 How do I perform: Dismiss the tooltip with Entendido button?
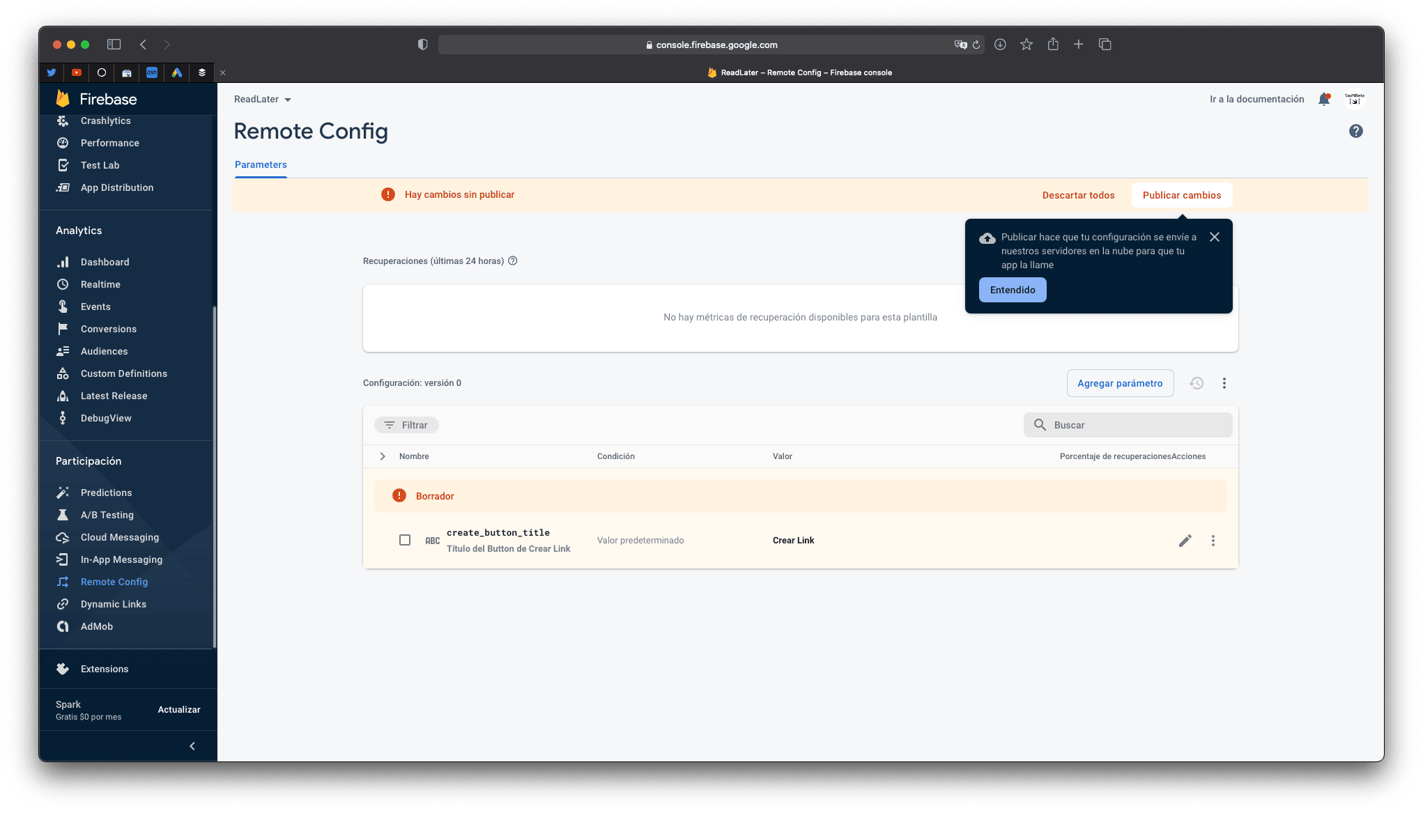coord(1013,289)
